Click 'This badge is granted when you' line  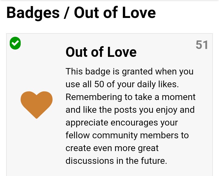130,72
